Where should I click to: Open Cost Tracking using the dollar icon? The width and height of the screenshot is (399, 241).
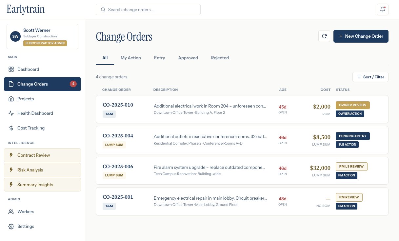point(10,128)
